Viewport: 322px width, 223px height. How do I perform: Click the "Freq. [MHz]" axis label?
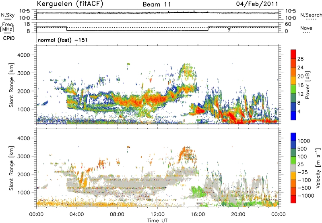tap(7, 27)
